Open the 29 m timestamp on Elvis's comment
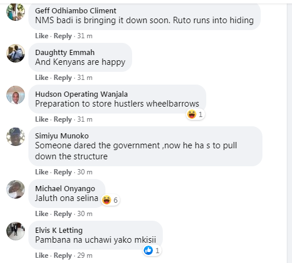Screen dimensions: 292x263 [x=85, y=255]
